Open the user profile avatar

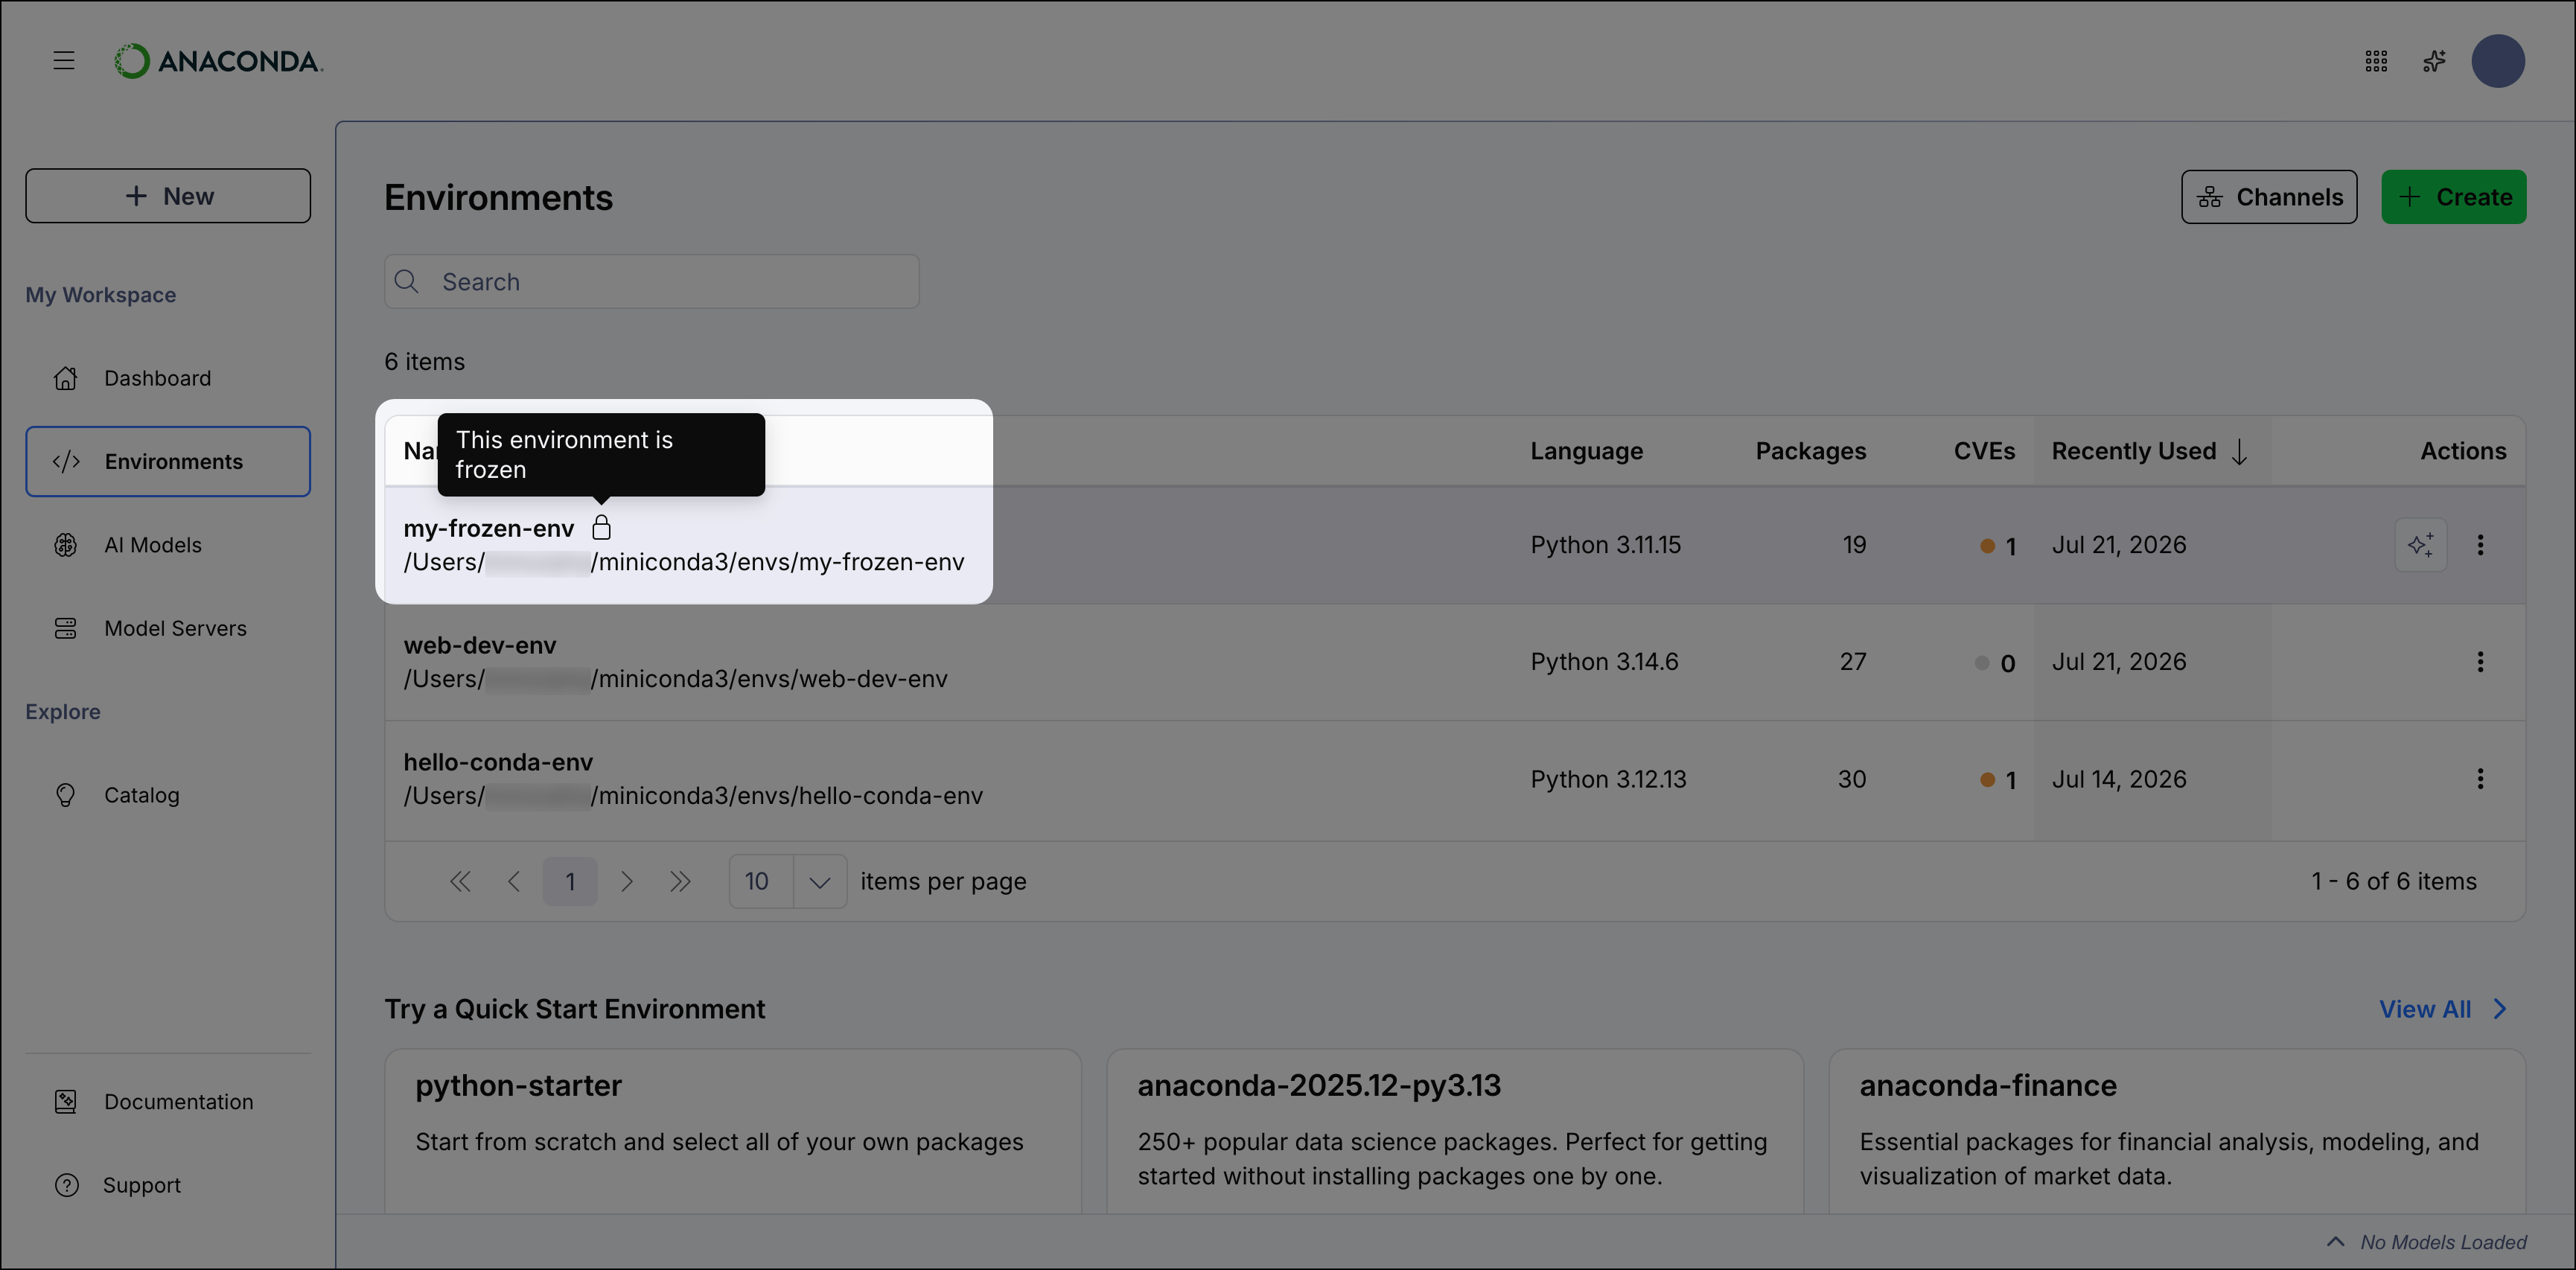pyautogui.click(x=2498, y=62)
